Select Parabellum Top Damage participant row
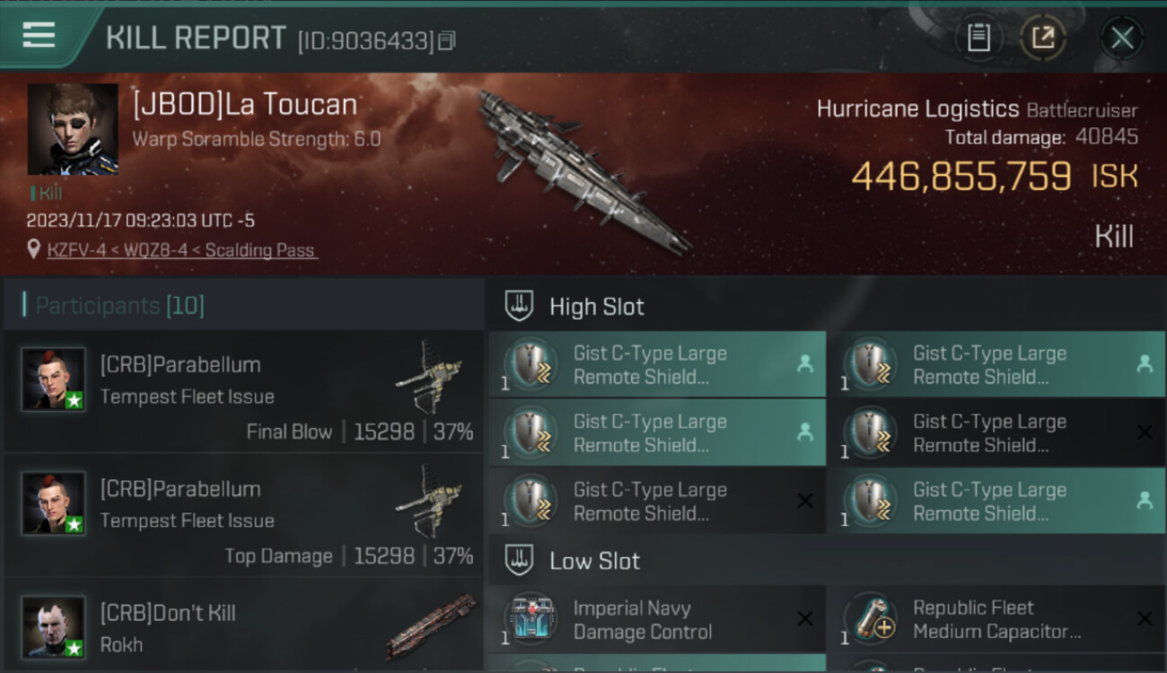 click(244, 515)
